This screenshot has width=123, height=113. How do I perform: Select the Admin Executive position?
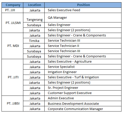83,98
